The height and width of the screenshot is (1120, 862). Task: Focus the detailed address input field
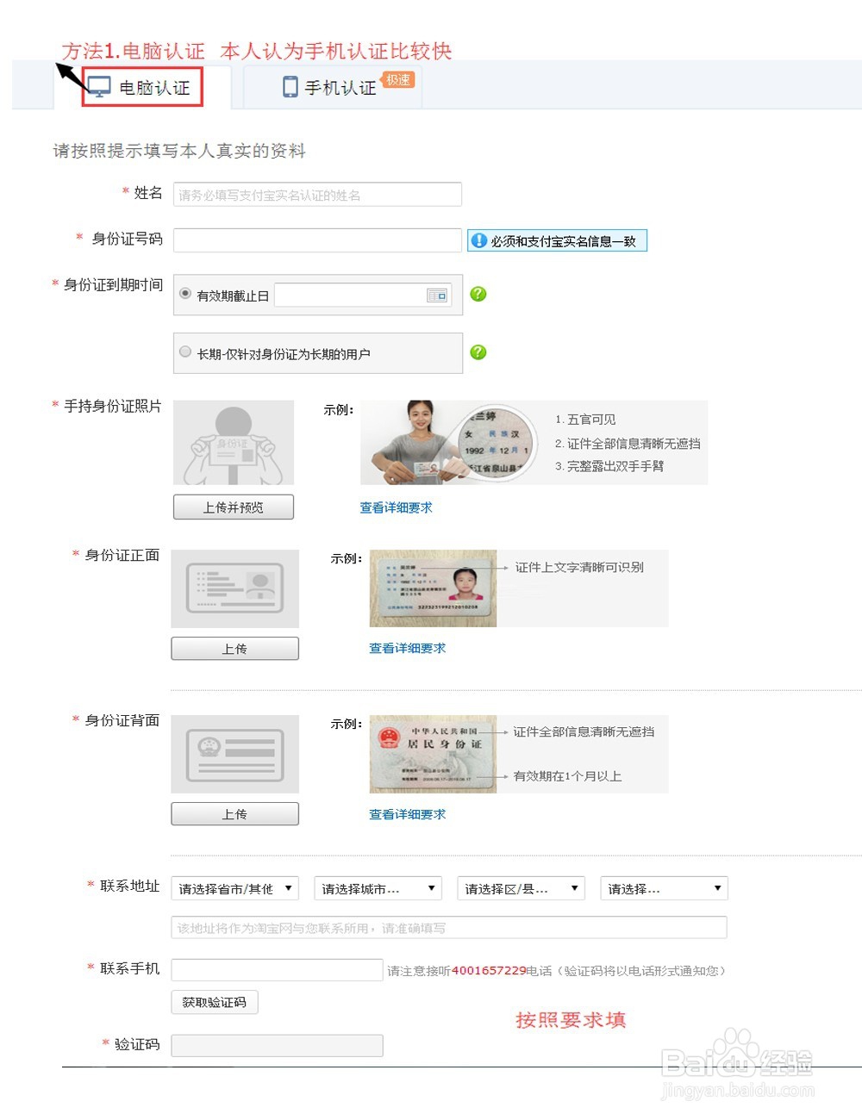449,928
